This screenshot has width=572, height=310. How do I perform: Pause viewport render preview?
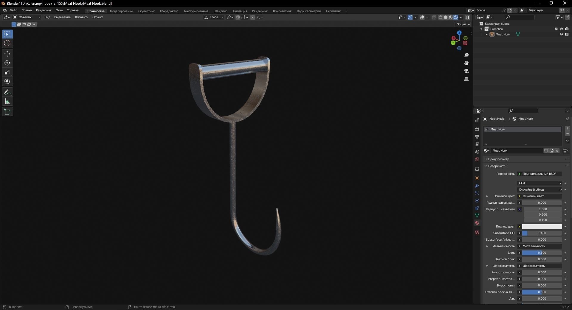[x=468, y=17]
